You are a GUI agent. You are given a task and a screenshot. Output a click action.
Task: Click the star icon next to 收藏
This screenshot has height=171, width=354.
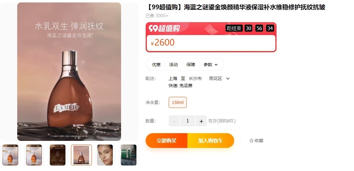(251, 141)
